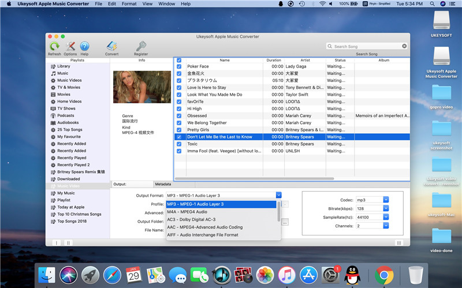The width and height of the screenshot is (462, 288).
Task: Start conversion with the Convert icon
Action: pyautogui.click(x=111, y=47)
